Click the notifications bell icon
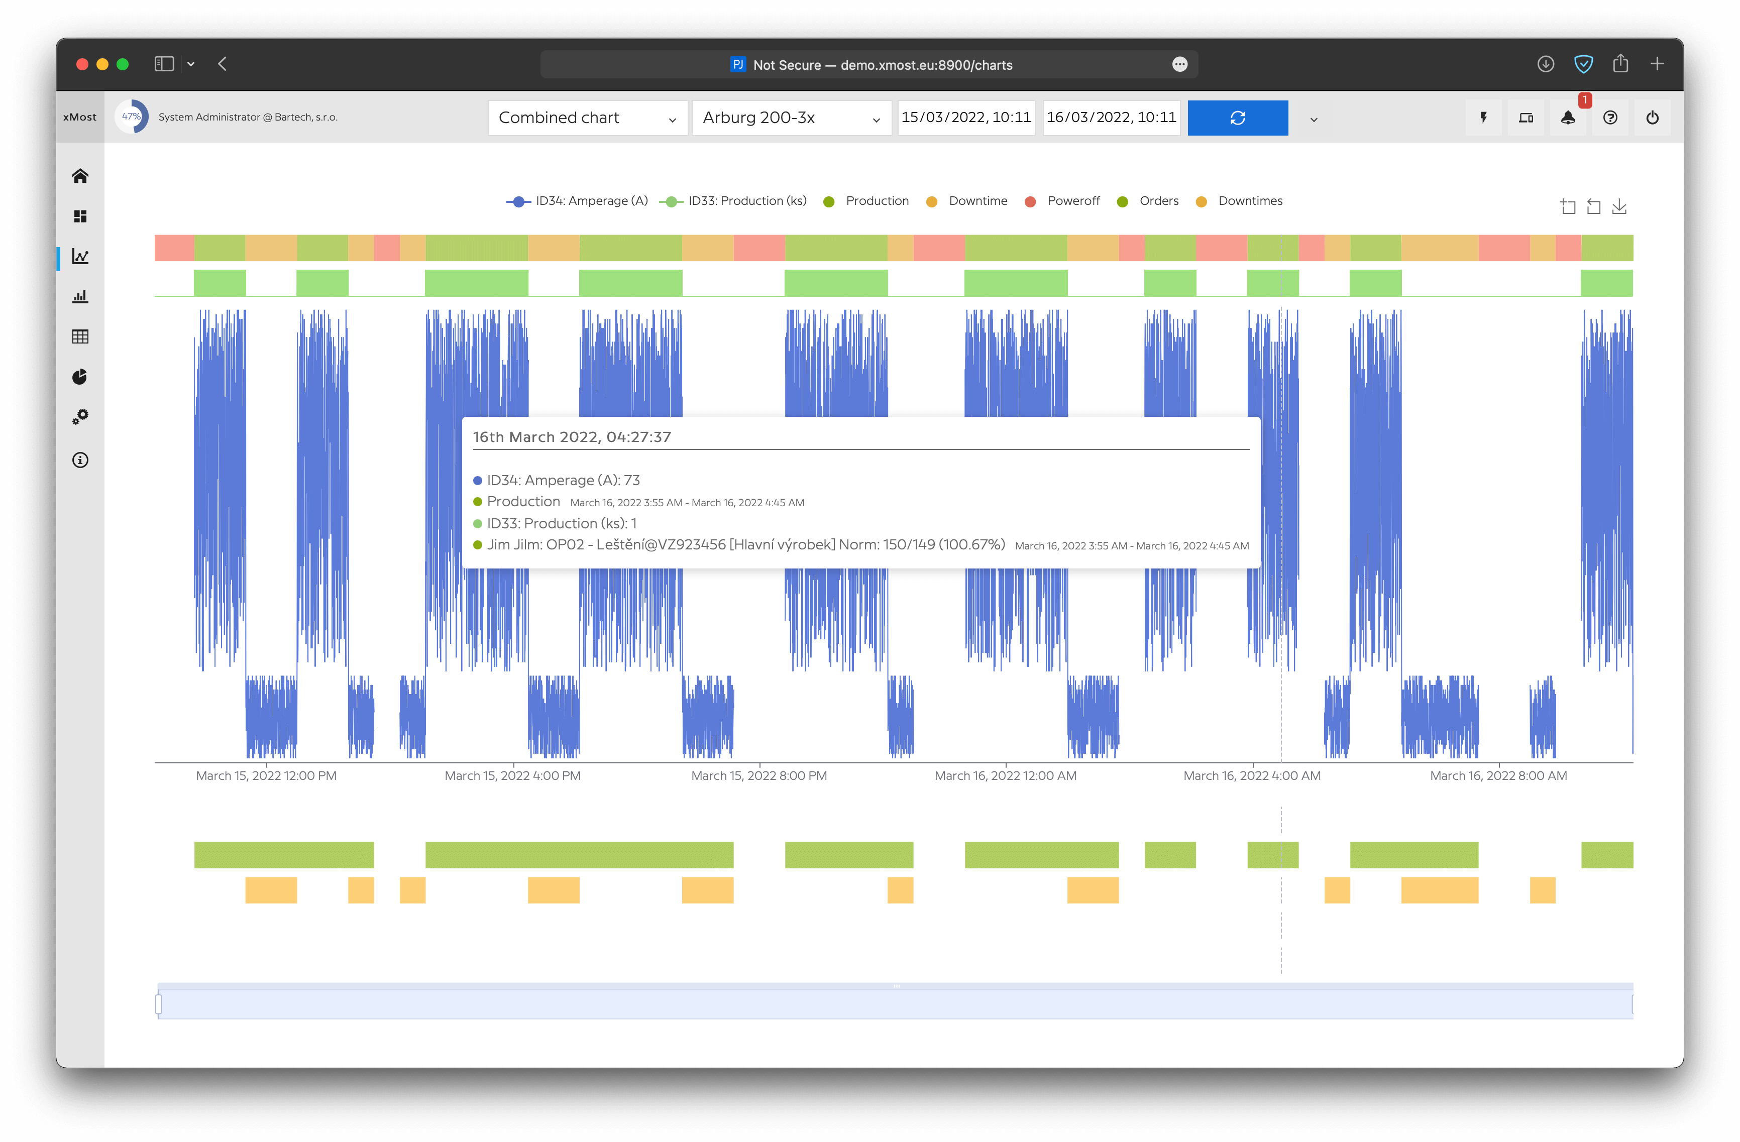Screen dimensions: 1740x1142 click(x=1568, y=118)
